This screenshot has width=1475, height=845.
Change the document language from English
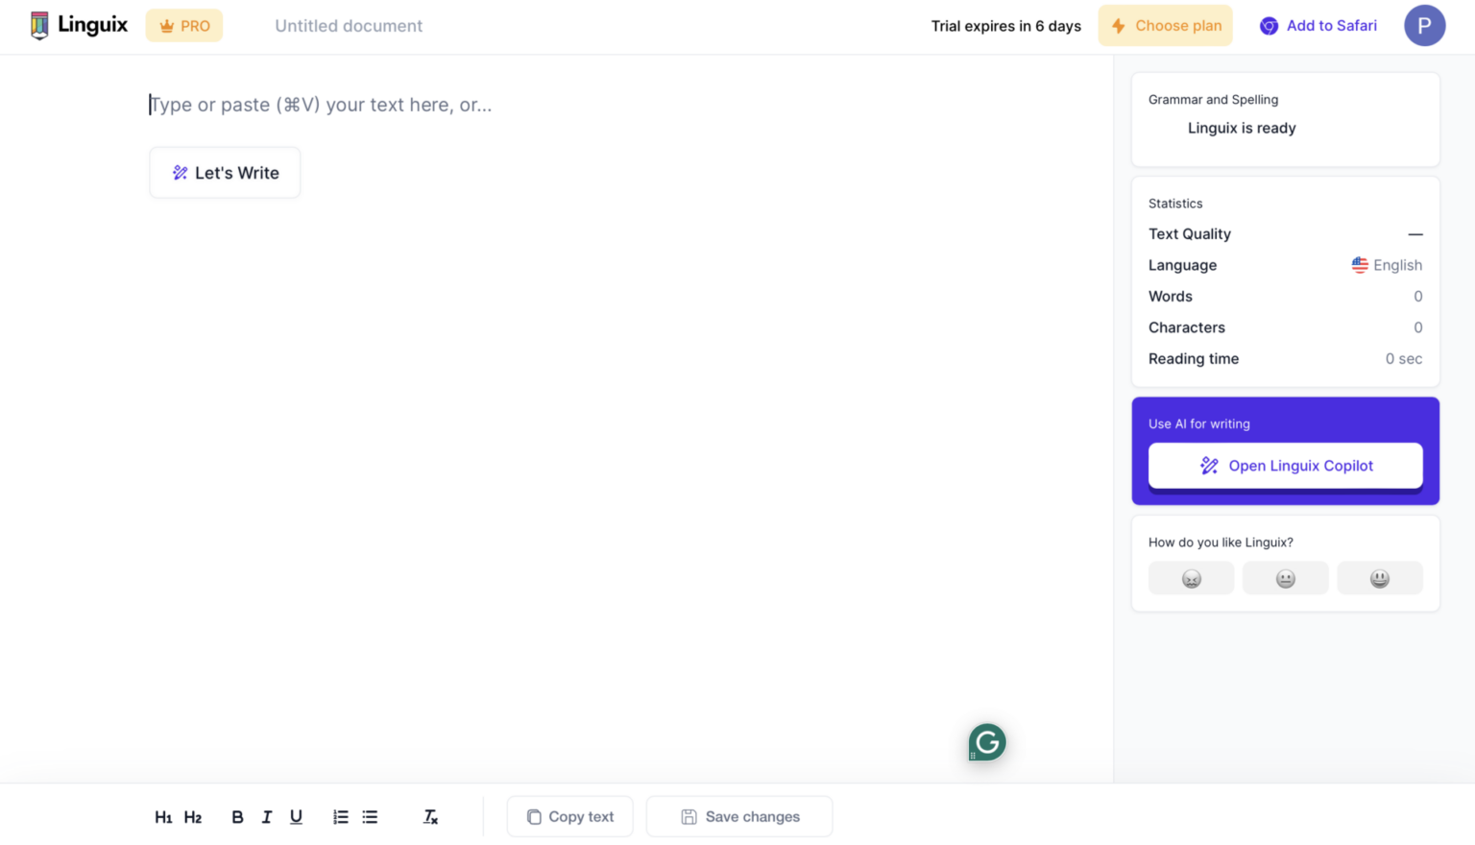[x=1387, y=265]
